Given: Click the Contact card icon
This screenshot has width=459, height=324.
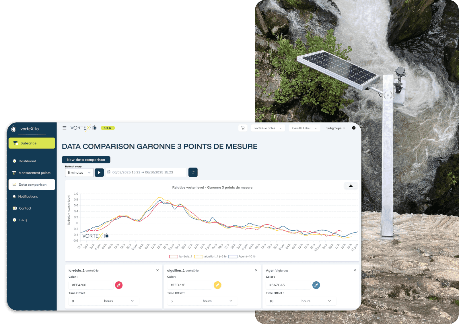Looking at the screenshot, I should (15, 208).
